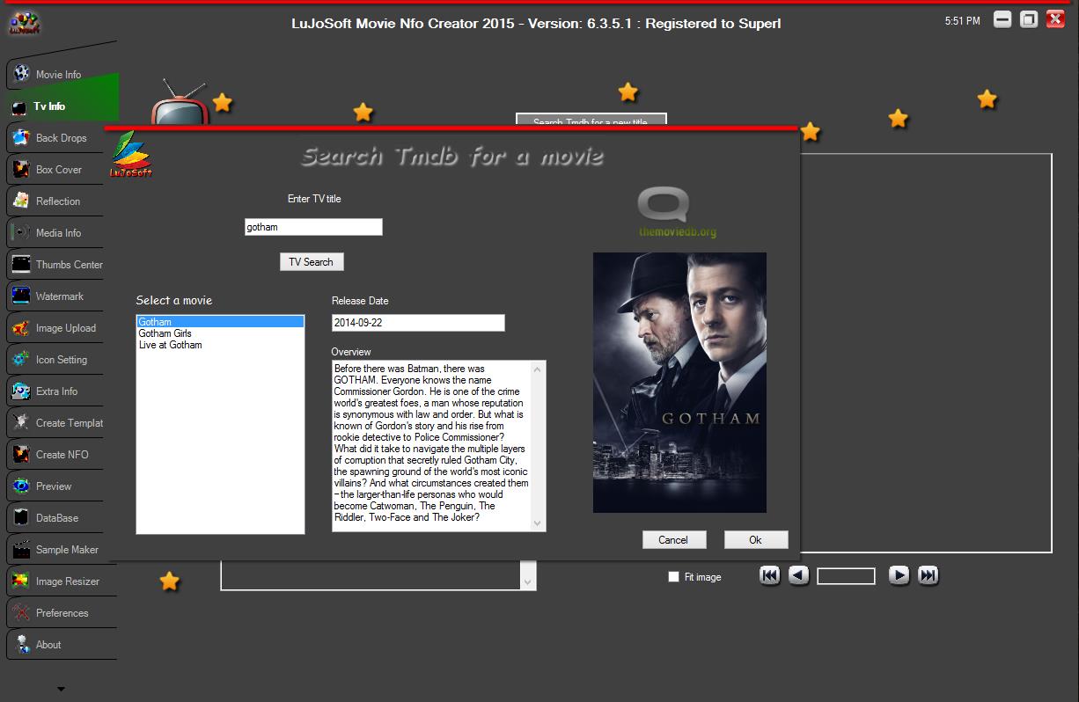Viewport: 1079px width, 702px height.
Task: Open the Icon Setting icon
Action: pyautogui.click(x=21, y=359)
